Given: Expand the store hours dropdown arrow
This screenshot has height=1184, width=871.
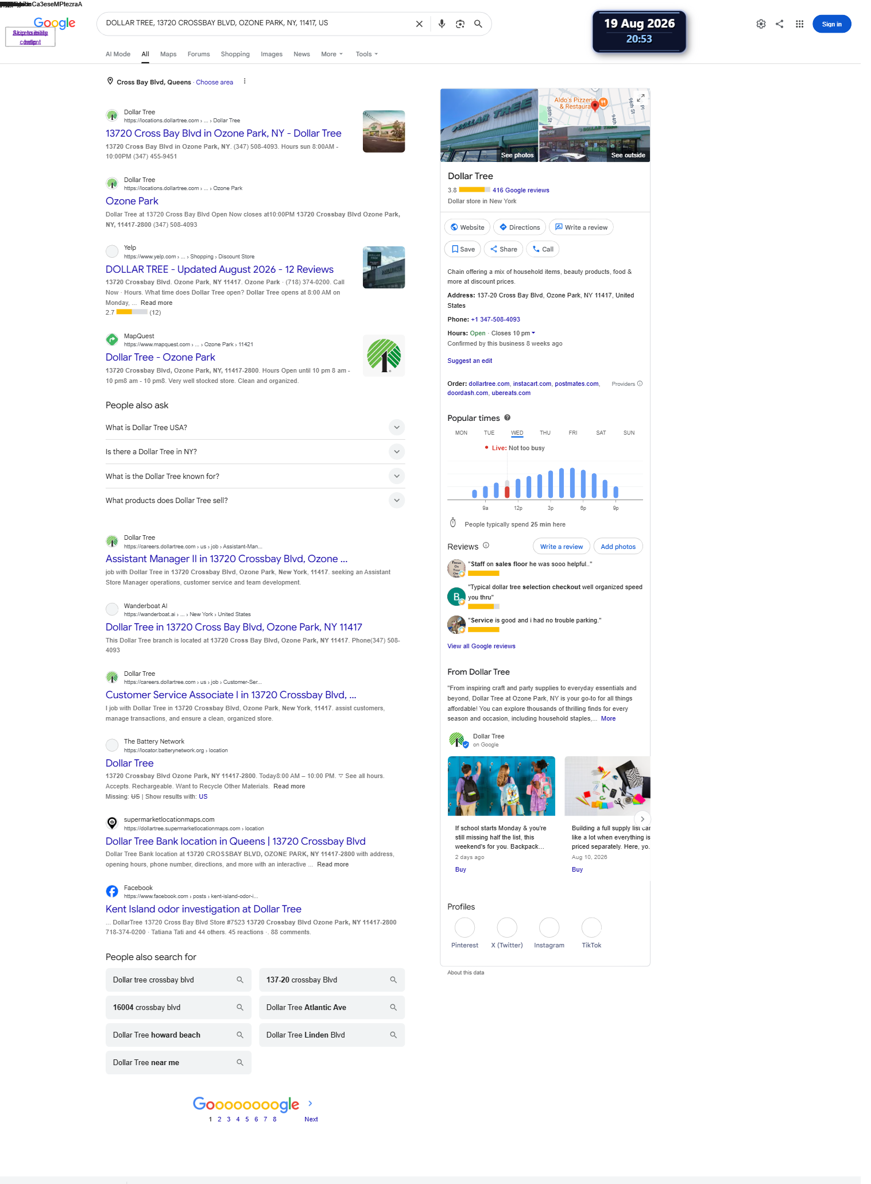Looking at the screenshot, I should [533, 333].
